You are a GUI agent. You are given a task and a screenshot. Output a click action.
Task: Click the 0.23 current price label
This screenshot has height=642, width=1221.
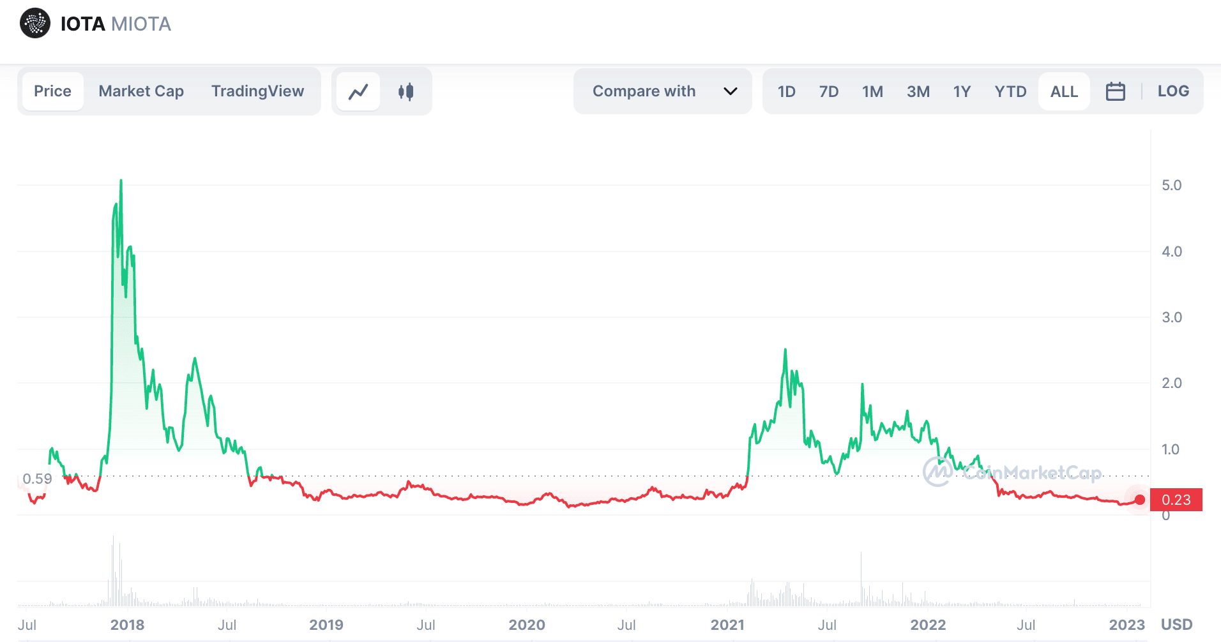point(1176,500)
